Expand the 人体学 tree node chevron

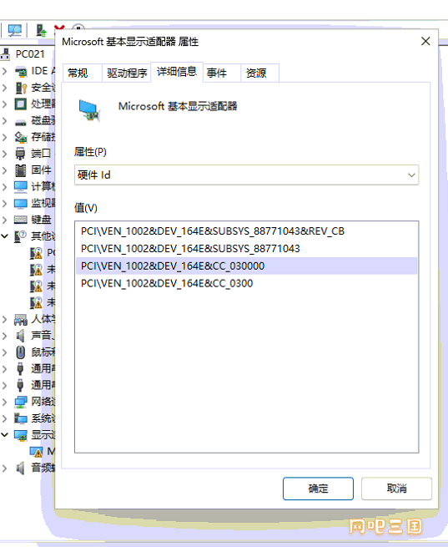[x=4, y=319]
